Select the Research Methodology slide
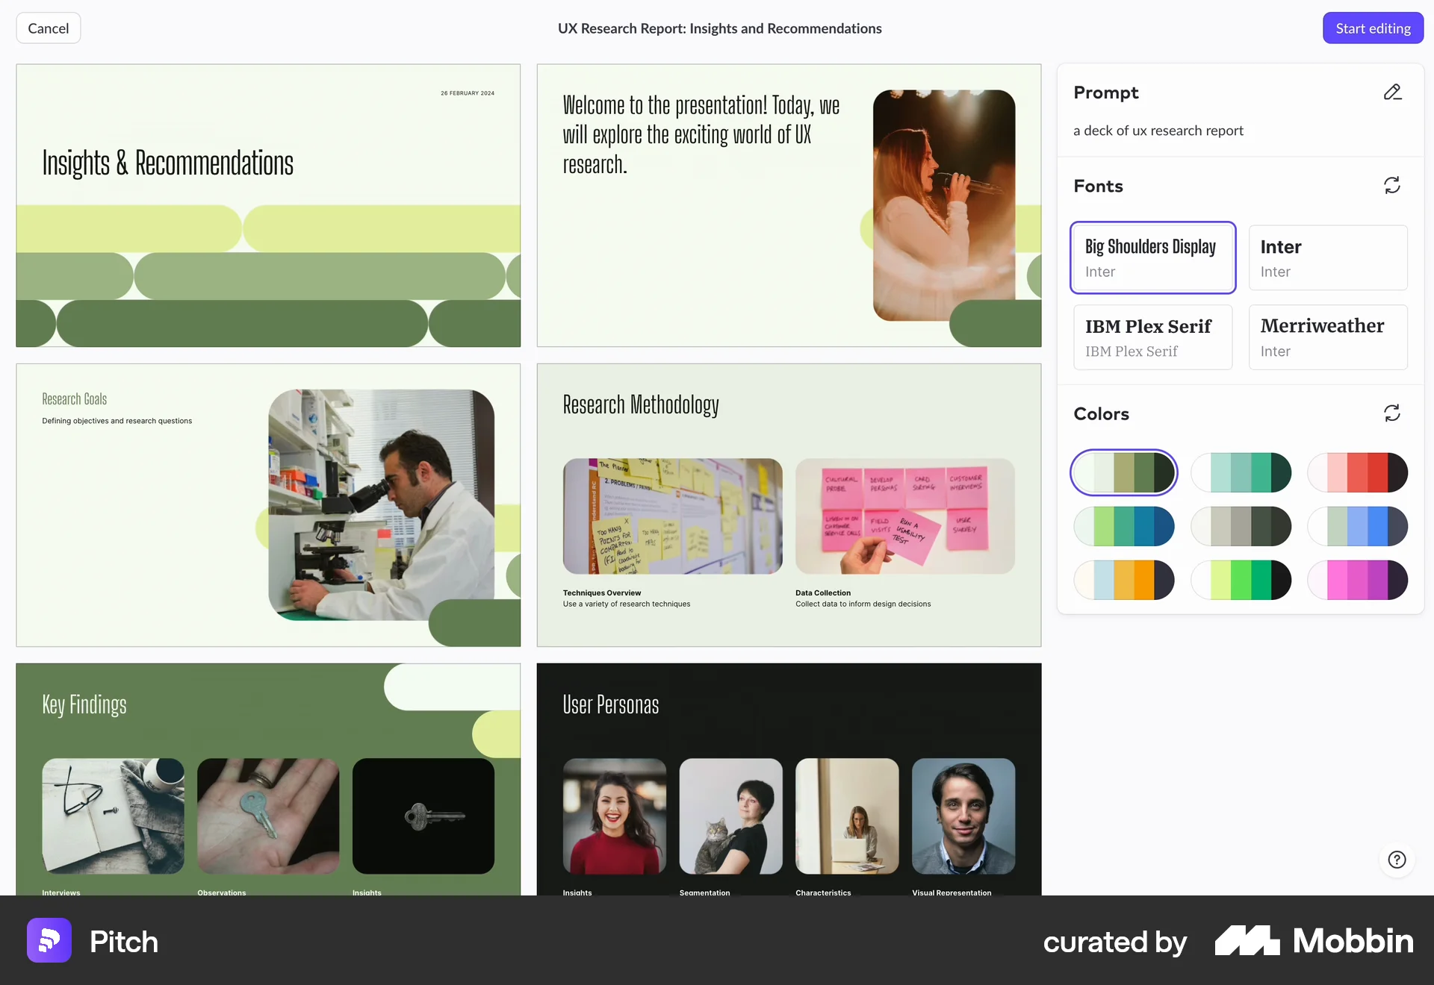Screen dimensions: 1434x985 pos(789,504)
